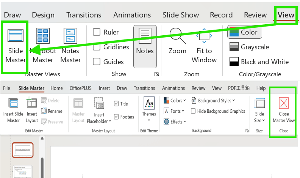The height and width of the screenshot is (178, 300).
Task: Select the second layout thumbnail
Action: [x=23, y=172]
